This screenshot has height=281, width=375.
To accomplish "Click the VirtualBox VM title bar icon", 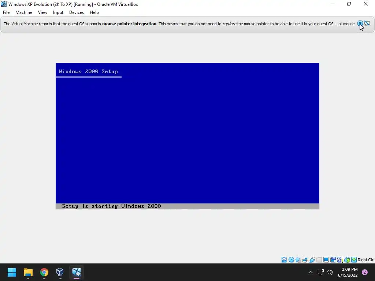I will click(4, 4).
